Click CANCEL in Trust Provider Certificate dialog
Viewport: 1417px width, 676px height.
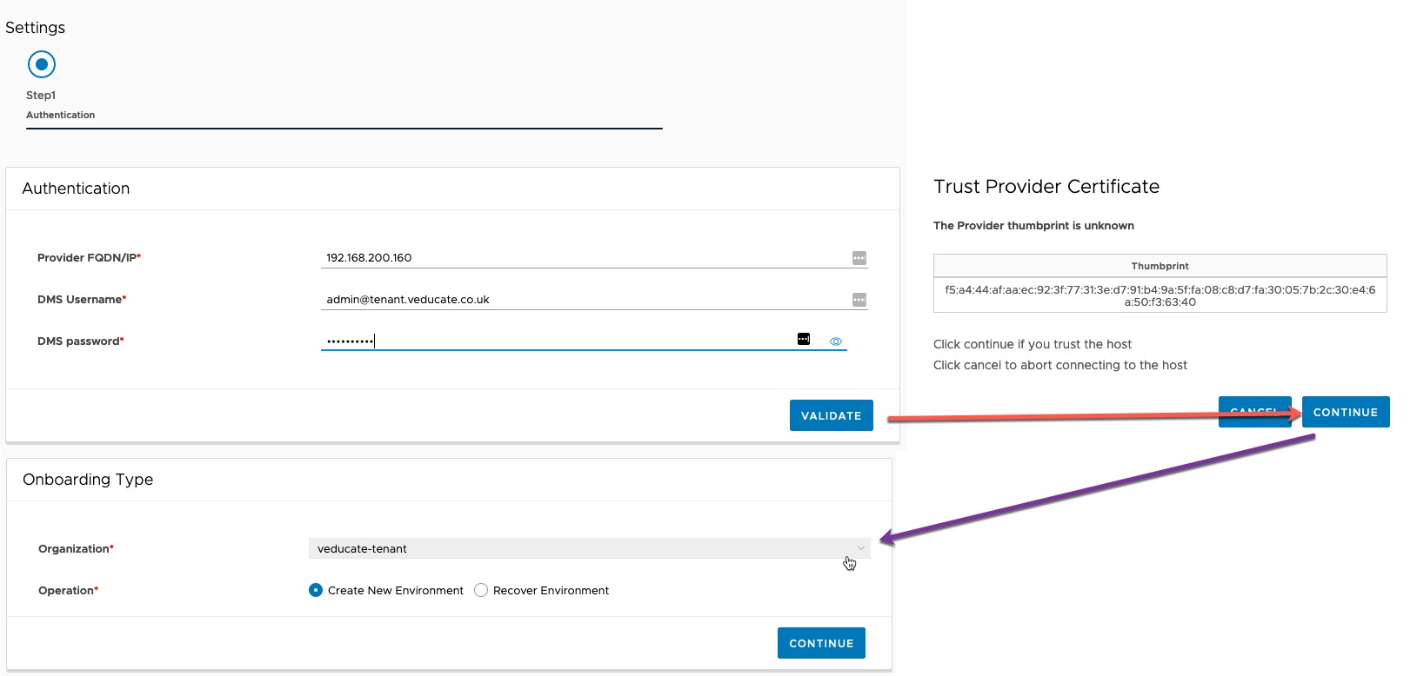pos(1254,412)
